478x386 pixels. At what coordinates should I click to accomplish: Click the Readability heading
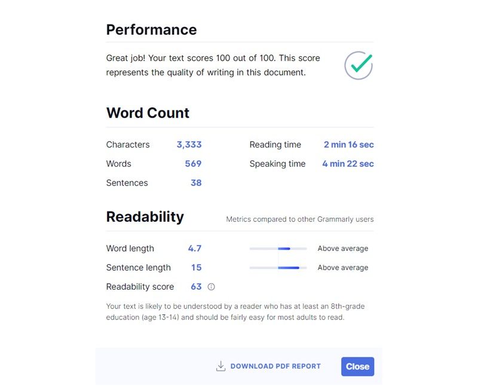pyautogui.click(x=145, y=217)
